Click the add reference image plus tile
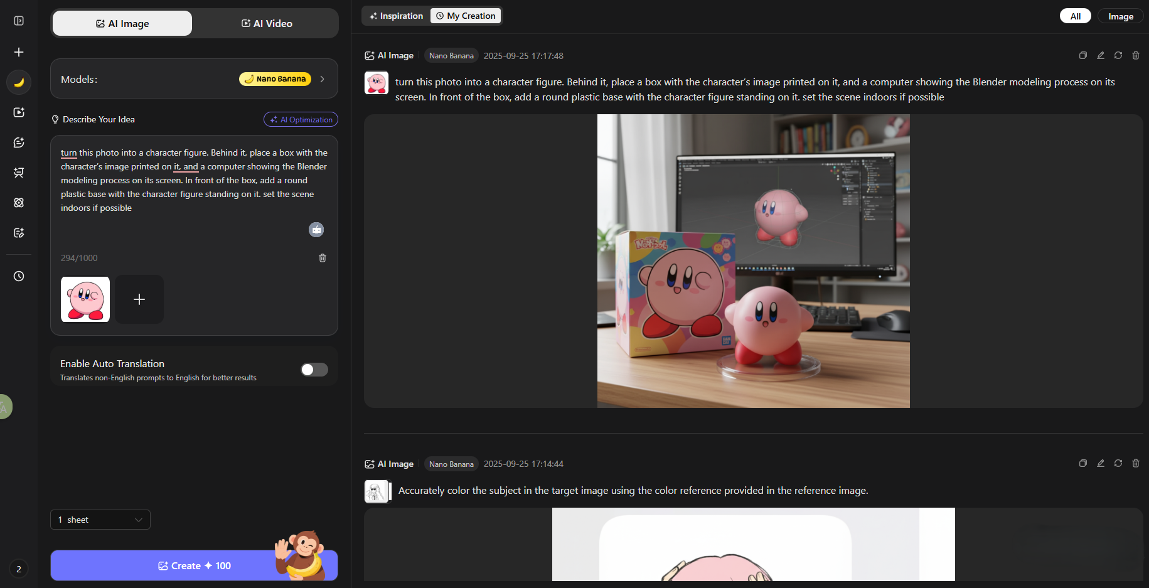This screenshot has width=1149, height=588. point(139,299)
